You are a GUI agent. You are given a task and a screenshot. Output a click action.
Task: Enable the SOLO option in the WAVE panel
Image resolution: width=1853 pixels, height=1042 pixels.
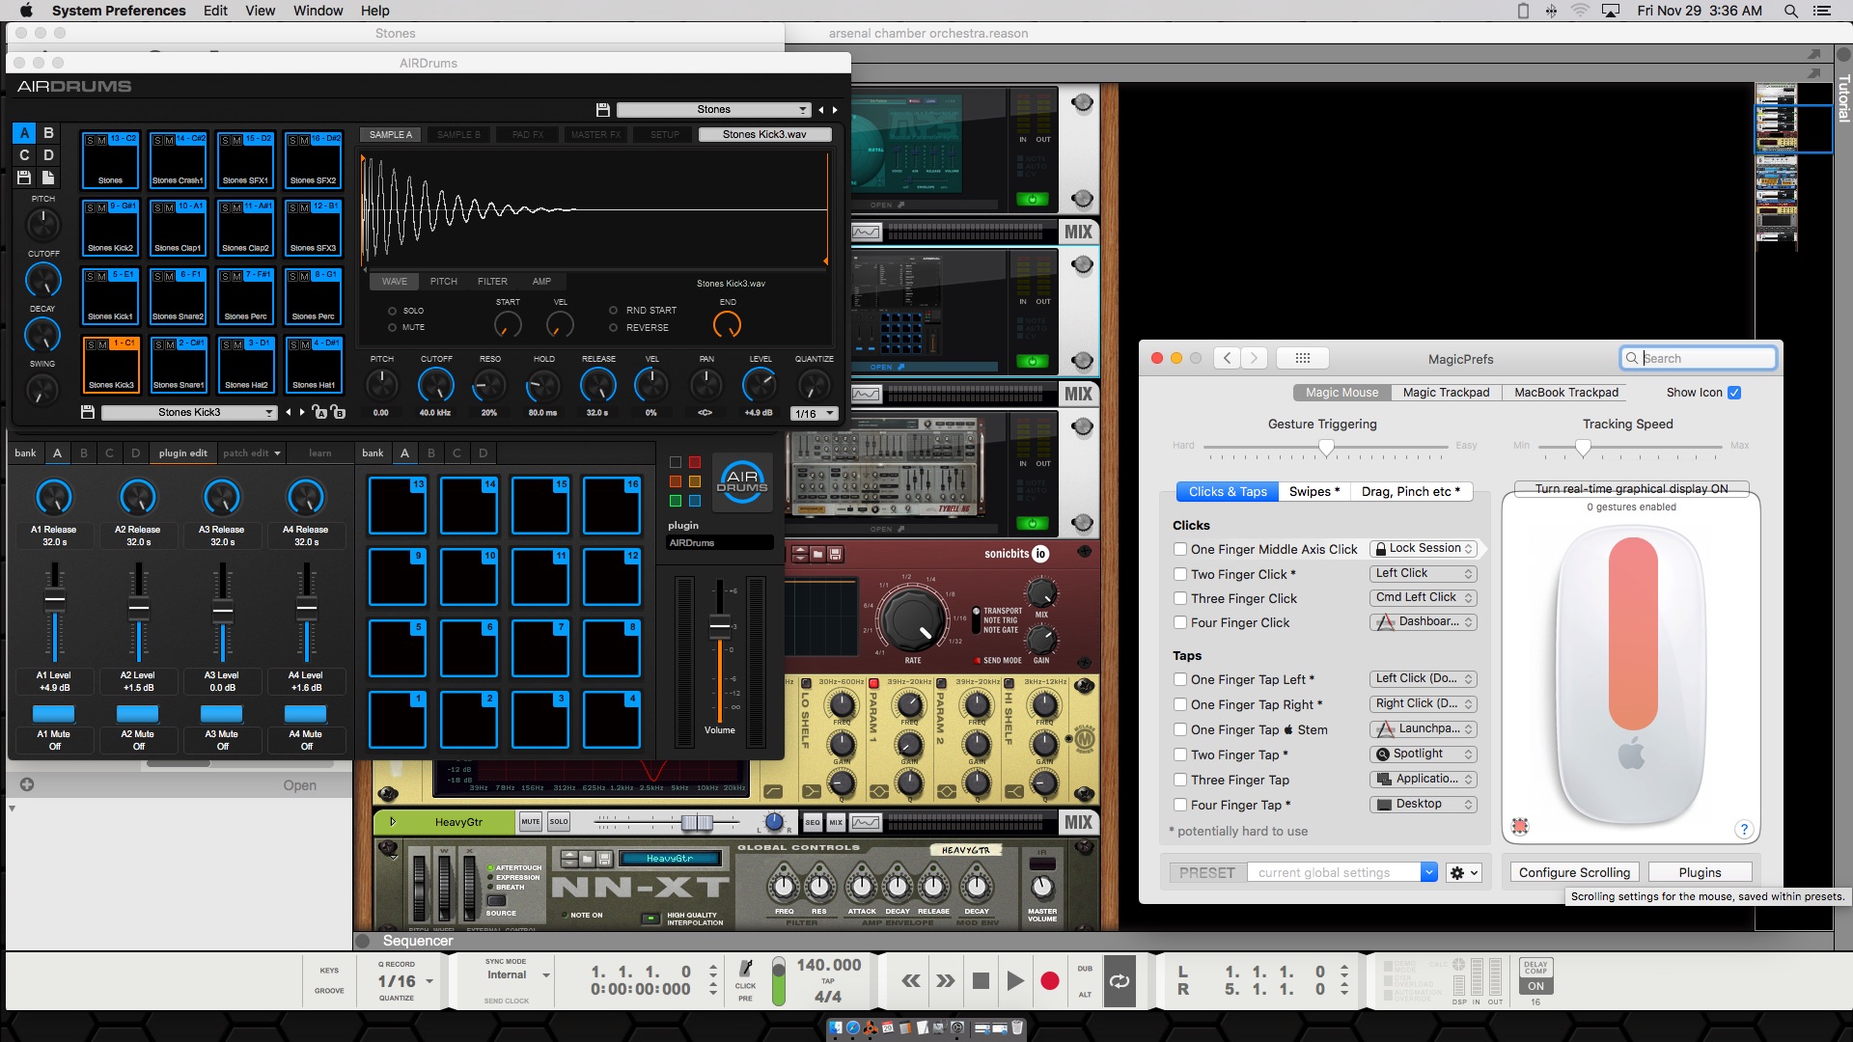[x=392, y=311]
